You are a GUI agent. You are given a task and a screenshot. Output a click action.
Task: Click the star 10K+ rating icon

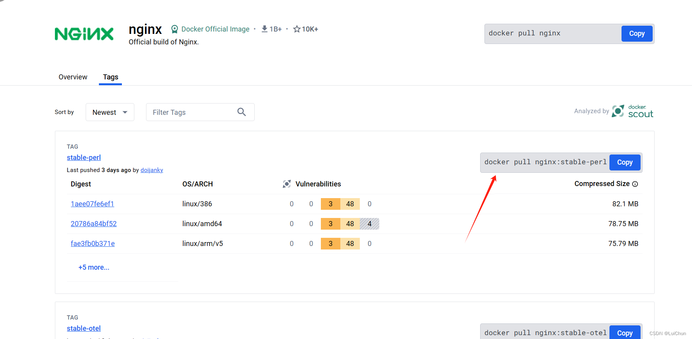pyautogui.click(x=297, y=29)
